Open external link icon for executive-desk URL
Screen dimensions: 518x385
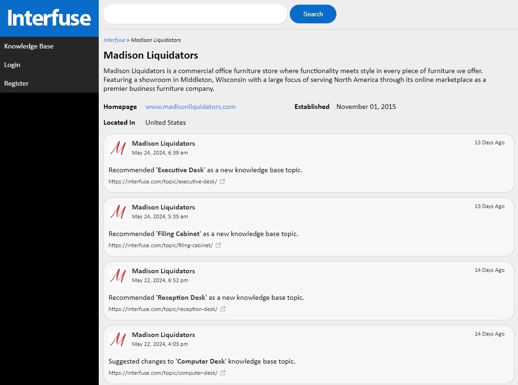coord(222,181)
